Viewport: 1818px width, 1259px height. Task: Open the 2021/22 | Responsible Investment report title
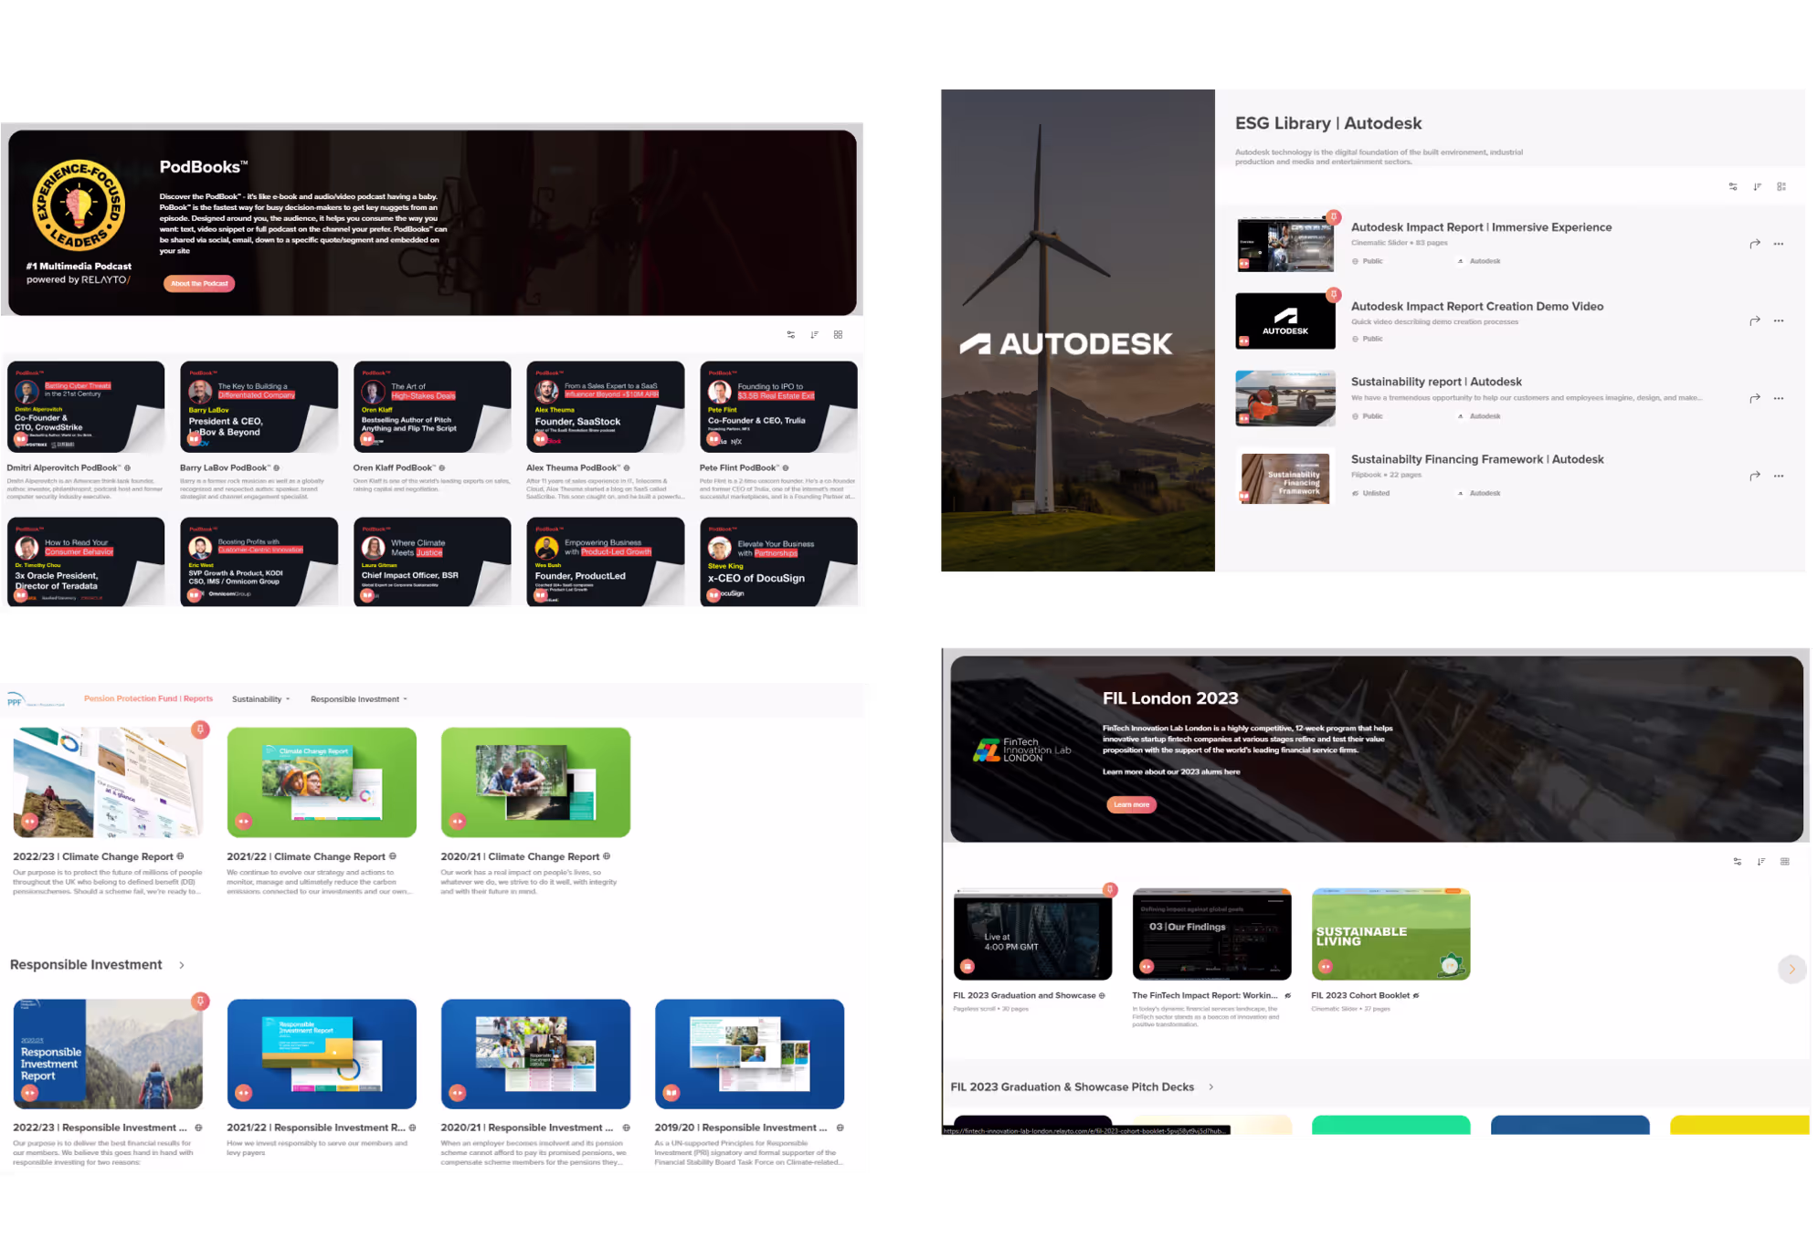click(x=316, y=1128)
